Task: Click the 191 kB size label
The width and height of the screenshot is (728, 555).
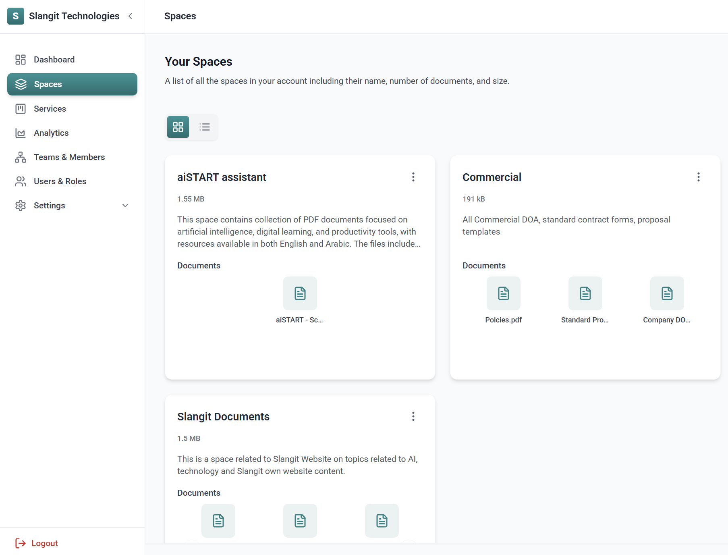Action: pyautogui.click(x=474, y=199)
